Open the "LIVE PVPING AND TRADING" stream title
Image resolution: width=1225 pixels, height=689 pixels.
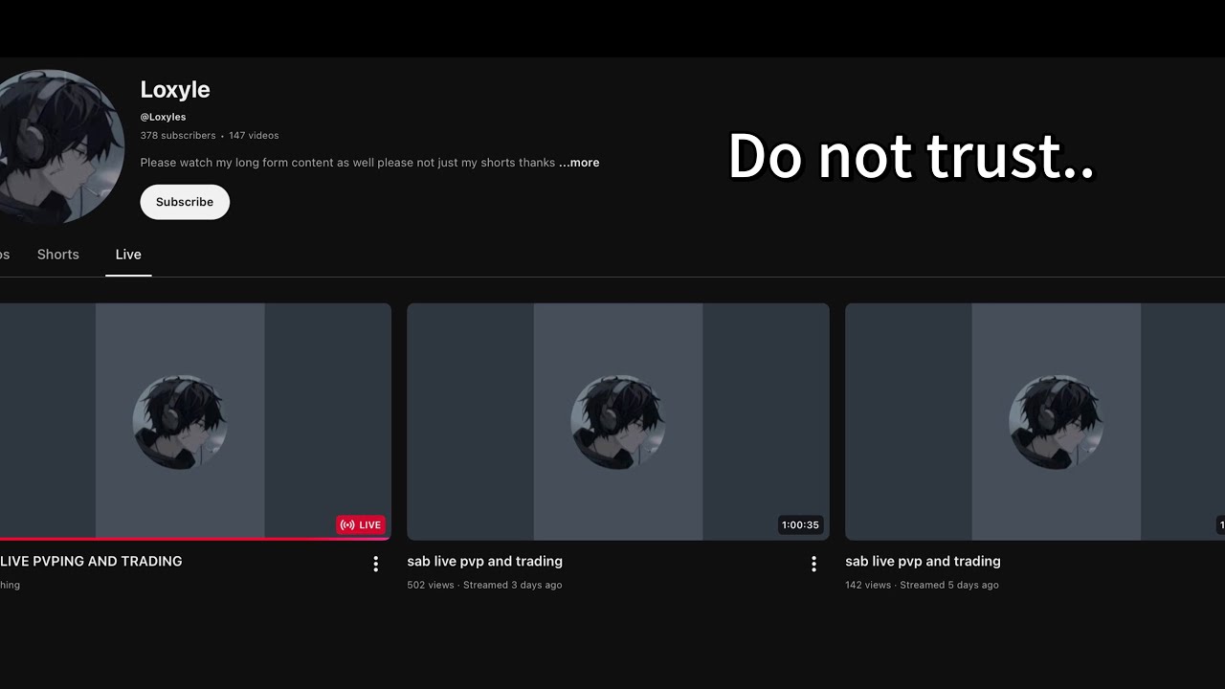(x=91, y=562)
